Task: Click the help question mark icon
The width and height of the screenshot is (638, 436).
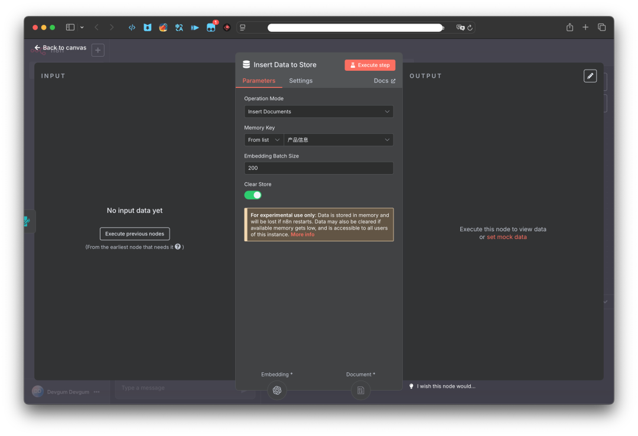Action: point(177,247)
